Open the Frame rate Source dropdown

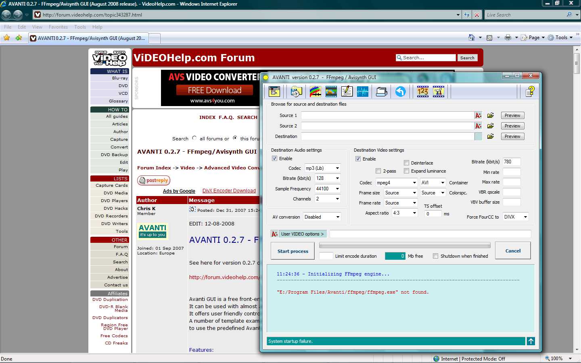point(400,203)
